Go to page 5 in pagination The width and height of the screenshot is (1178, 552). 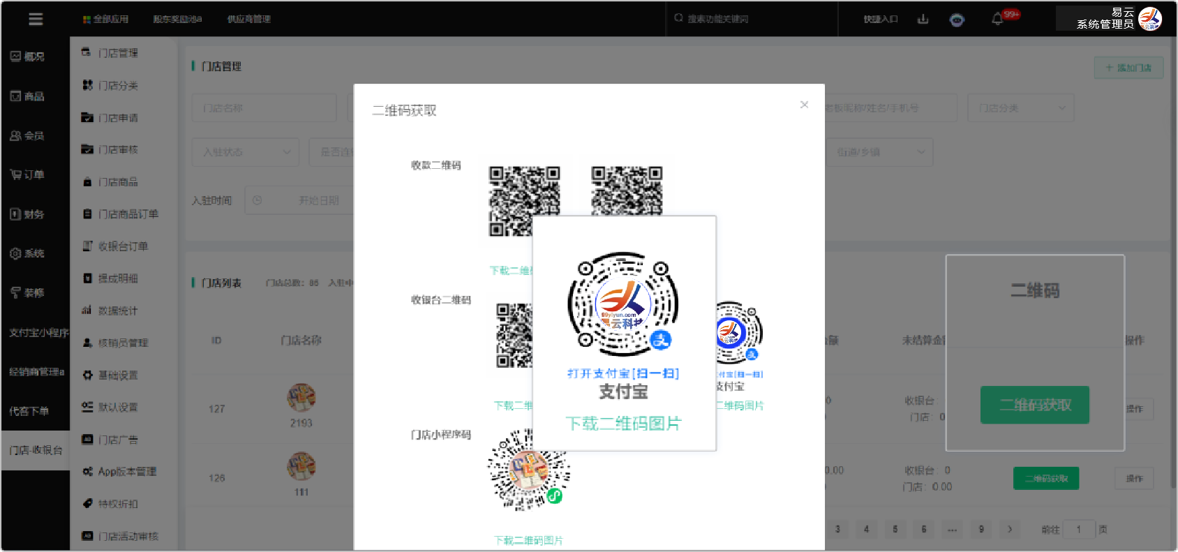895,529
